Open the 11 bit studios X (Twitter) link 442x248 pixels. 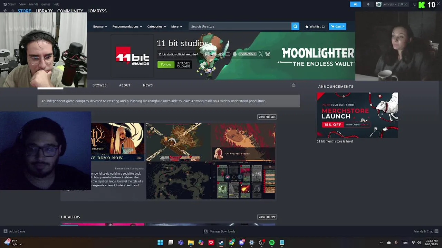[x=261, y=54]
